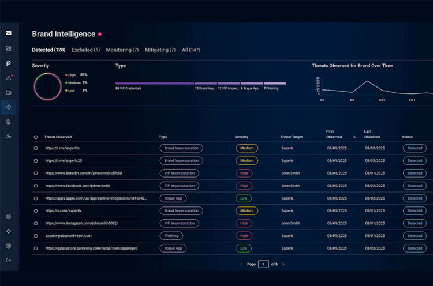Screen dimensions: 433x286
Task: Click the logout arrow icon in sidebar
Action: [x=9, y=261]
